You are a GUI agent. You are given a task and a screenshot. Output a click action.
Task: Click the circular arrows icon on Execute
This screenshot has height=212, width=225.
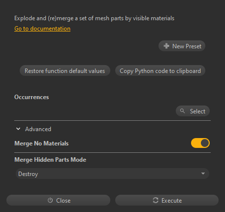tap(156, 200)
